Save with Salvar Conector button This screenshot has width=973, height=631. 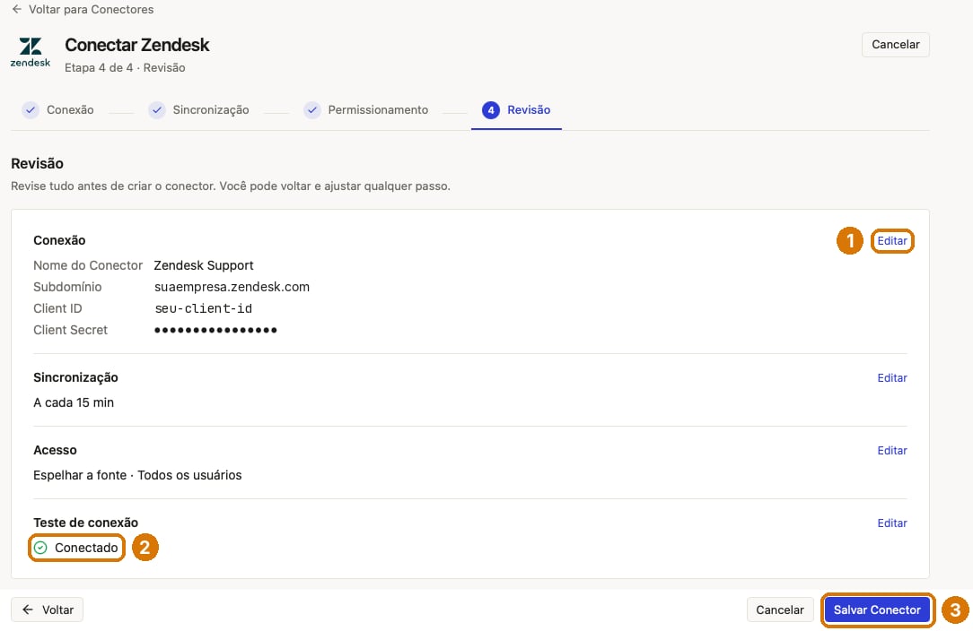click(x=878, y=609)
